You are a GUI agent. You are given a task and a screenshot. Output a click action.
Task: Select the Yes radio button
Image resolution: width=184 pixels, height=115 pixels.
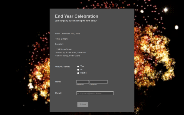78,66
